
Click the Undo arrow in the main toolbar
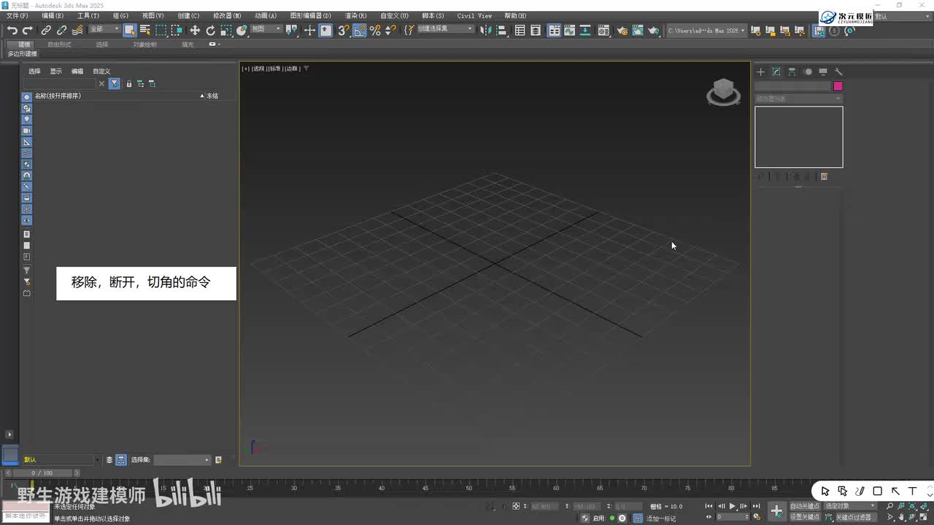point(12,30)
